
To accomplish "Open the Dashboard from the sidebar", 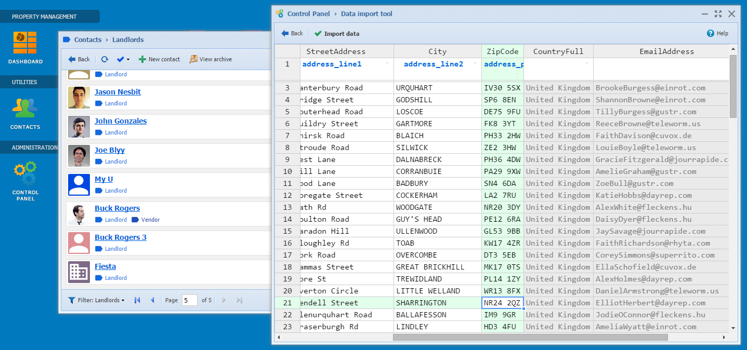I will tap(25, 48).
